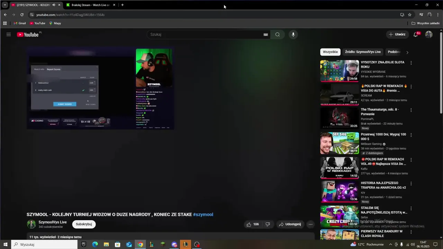Open CRAZY CRAFT video thumbnail
The image size is (443, 249).
(340, 216)
